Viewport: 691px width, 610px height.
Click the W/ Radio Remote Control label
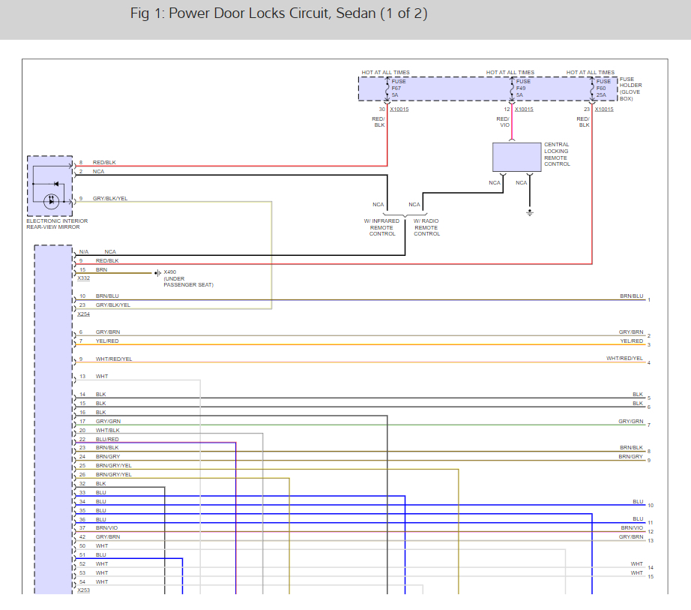[427, 227]
